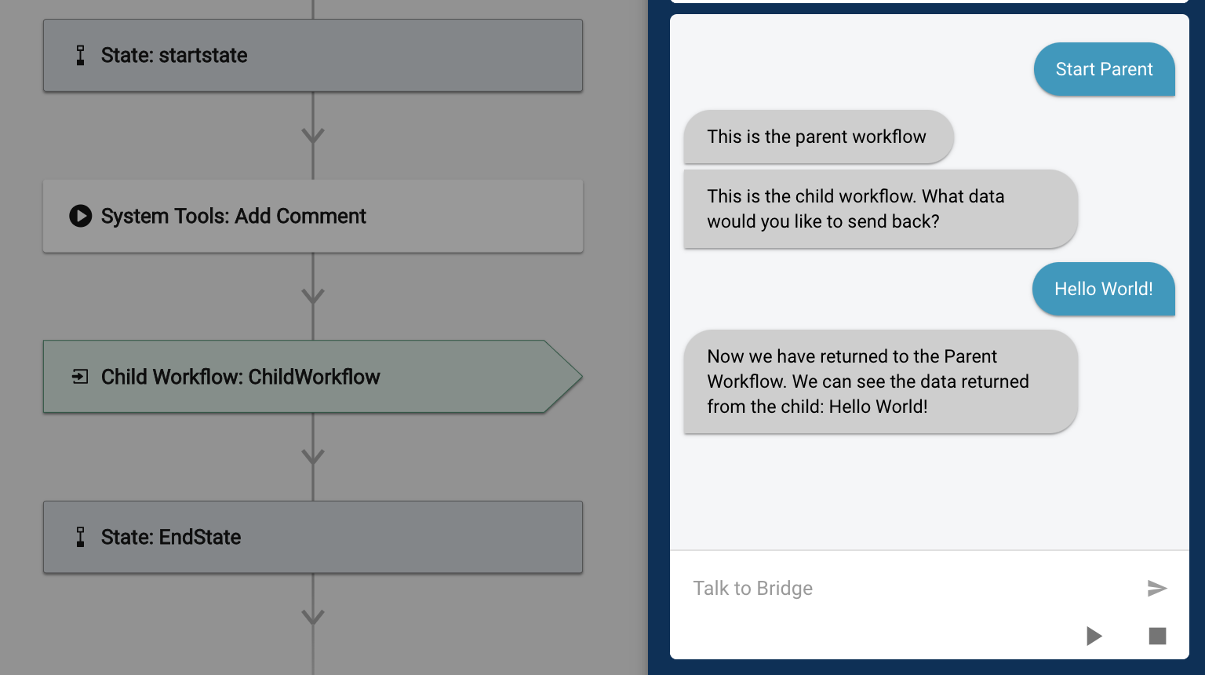
Task: Click the arrow connector below Add Comment
Action: 313,297
